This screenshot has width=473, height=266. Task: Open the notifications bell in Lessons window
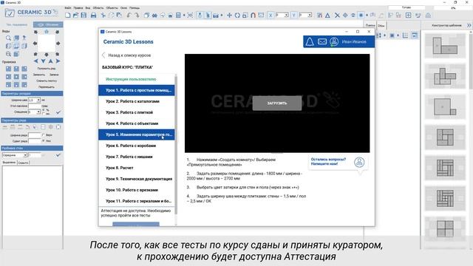(310, 41)
